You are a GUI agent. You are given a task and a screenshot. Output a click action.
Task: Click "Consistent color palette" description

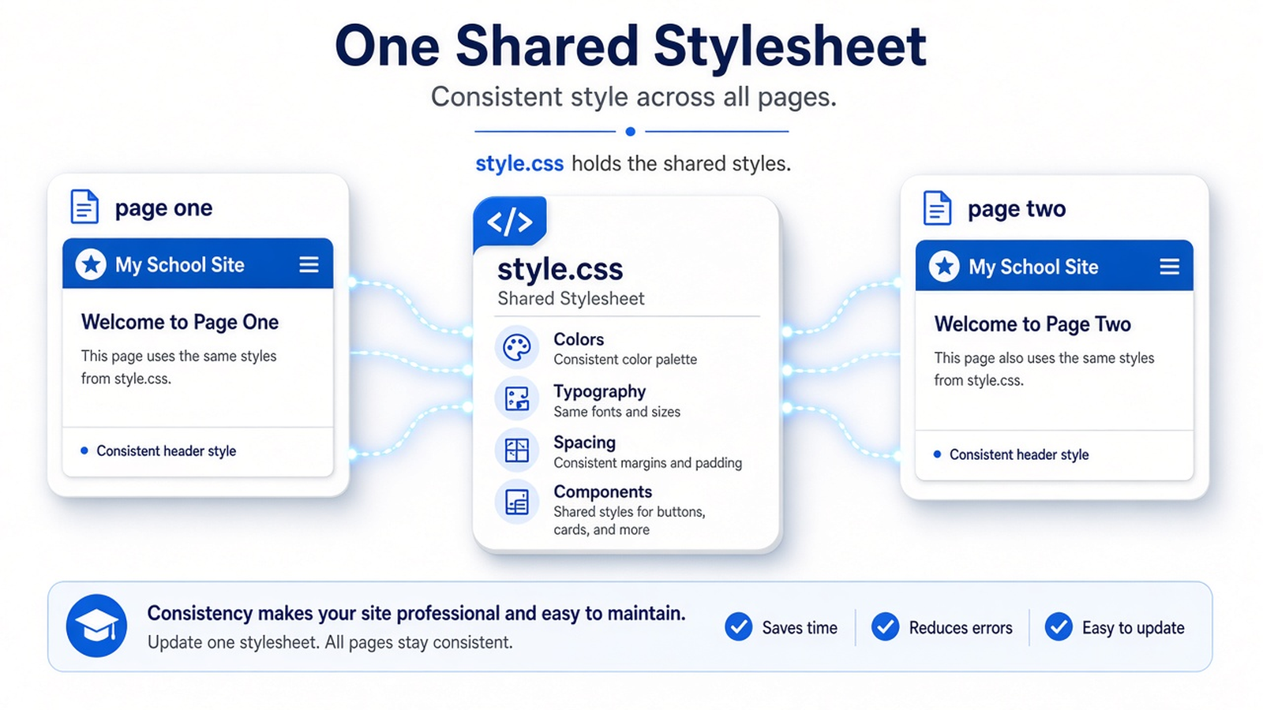625,360
